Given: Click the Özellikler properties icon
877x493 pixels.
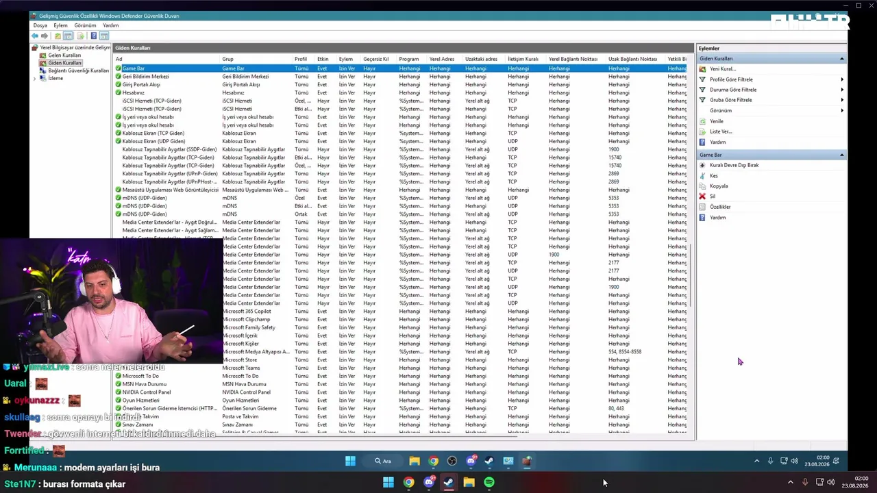Looking at the screenshot, I should coord(702,207).
